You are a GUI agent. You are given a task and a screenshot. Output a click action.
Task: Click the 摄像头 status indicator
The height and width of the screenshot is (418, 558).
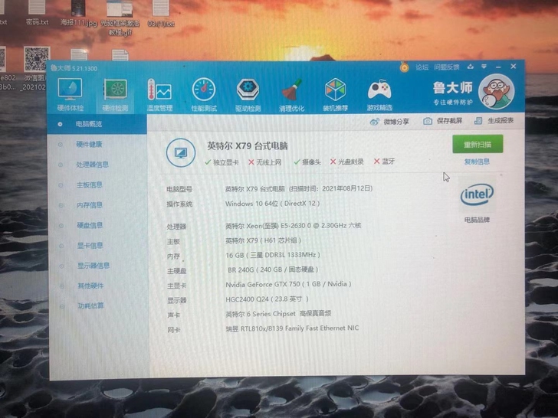tap(307, 162)
